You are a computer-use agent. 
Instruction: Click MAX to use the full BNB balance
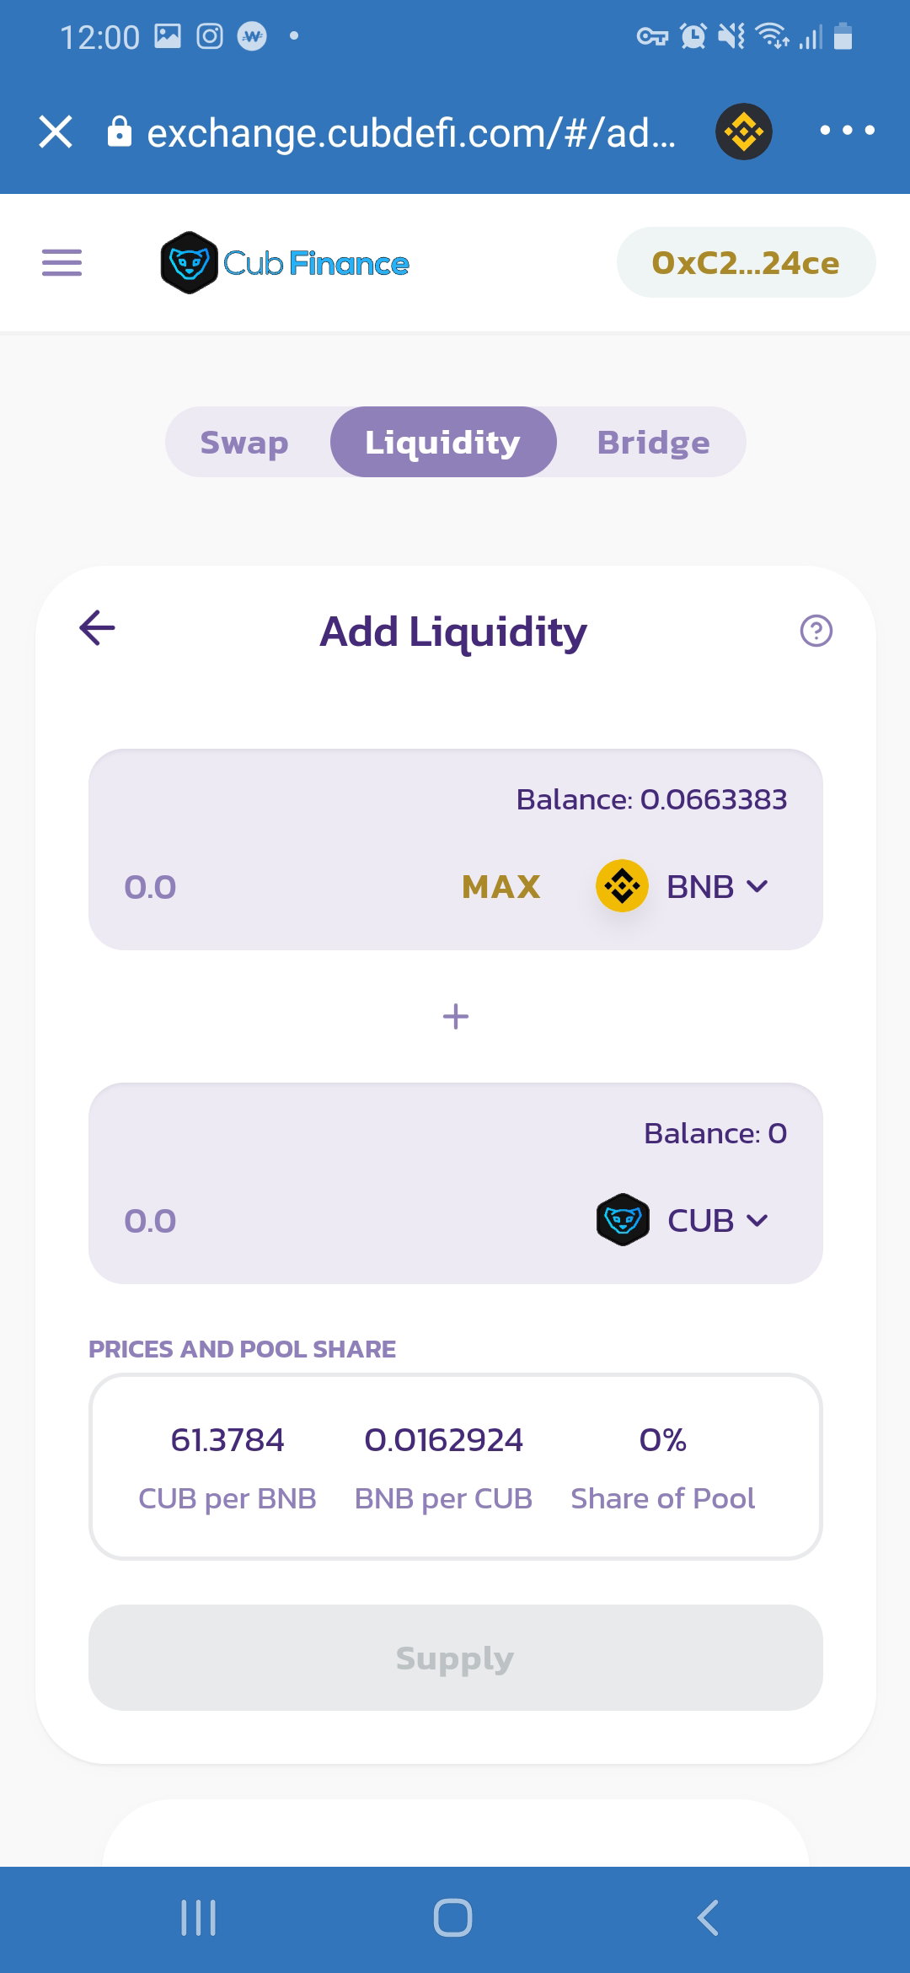501,886
